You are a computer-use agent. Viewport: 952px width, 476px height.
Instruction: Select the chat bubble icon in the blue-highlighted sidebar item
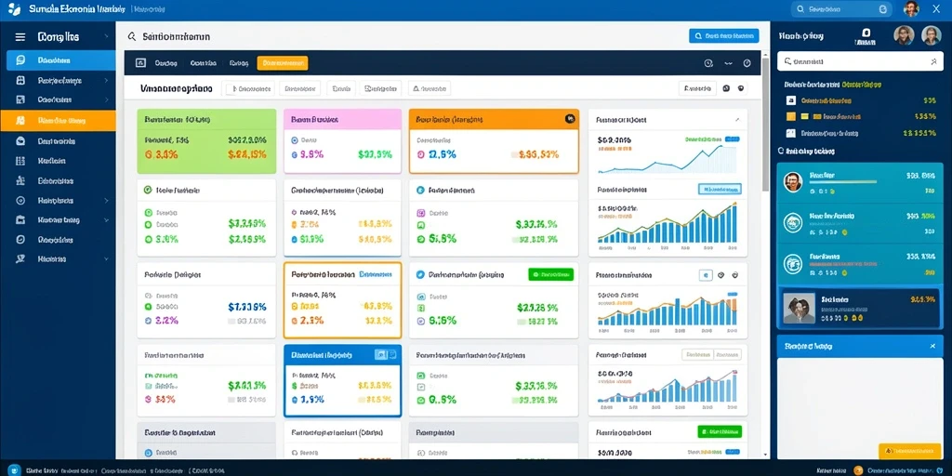click(x=20, y=60)
